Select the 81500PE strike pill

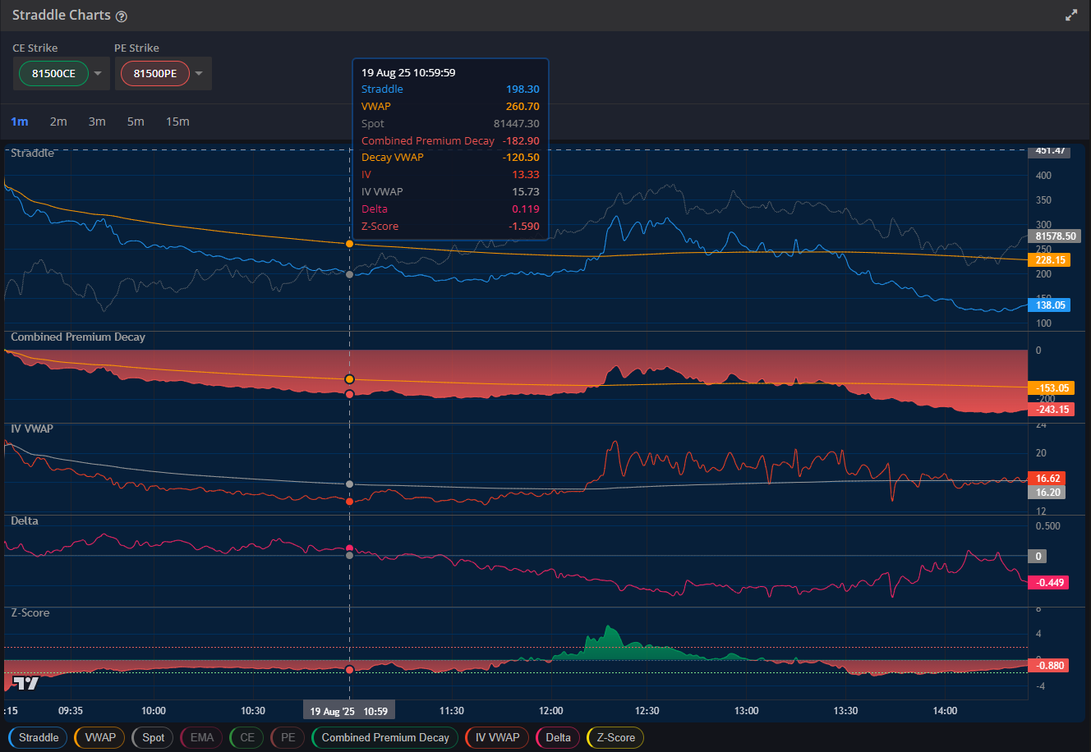pos(154,73)
